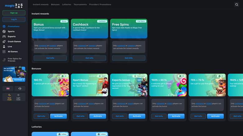Click the Cashback tag label

point(102,21)
